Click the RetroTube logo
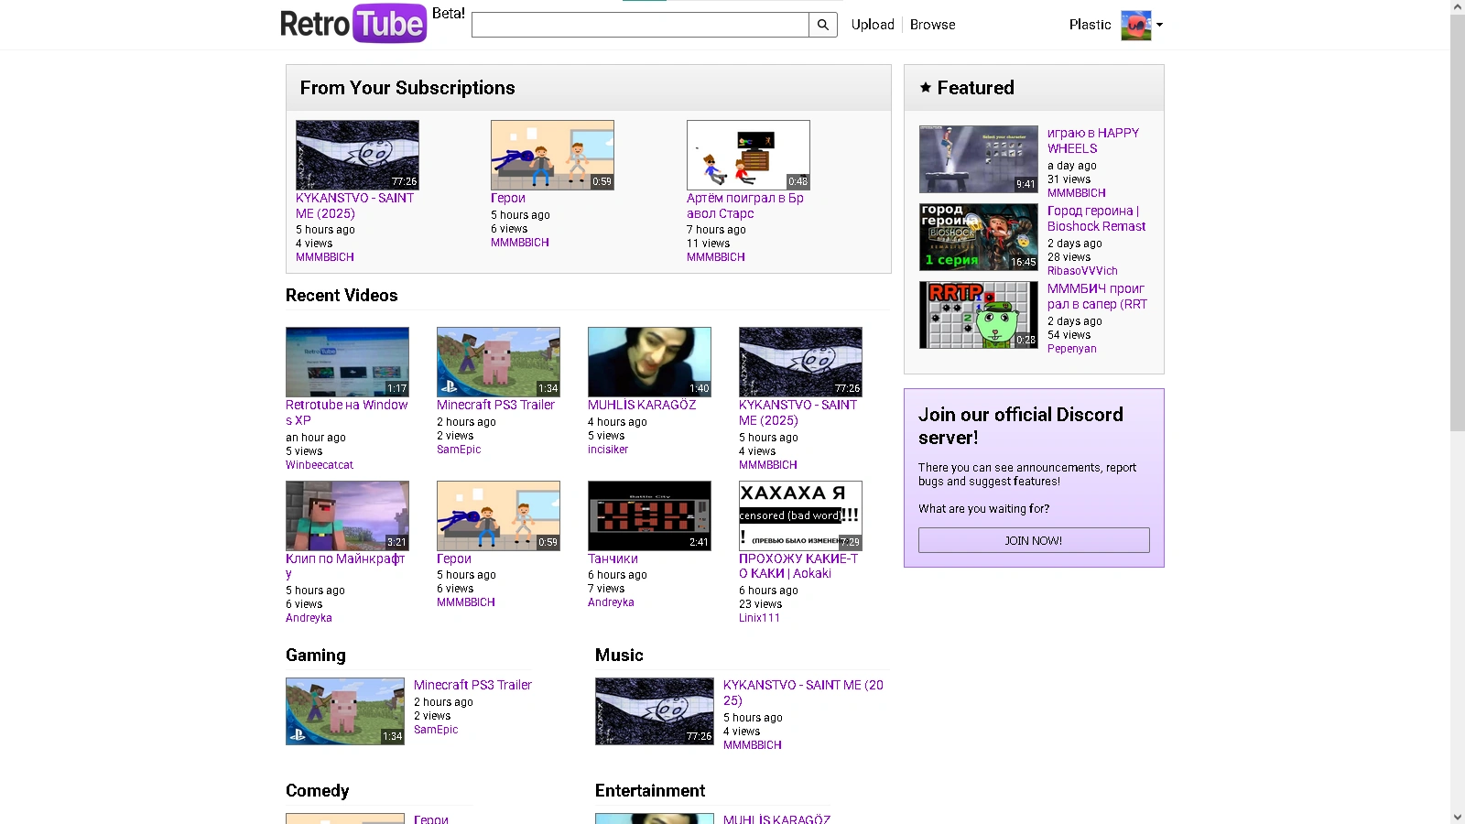Screen dimensions: 1465x824 pyautogui.click(x=353, y=24)
